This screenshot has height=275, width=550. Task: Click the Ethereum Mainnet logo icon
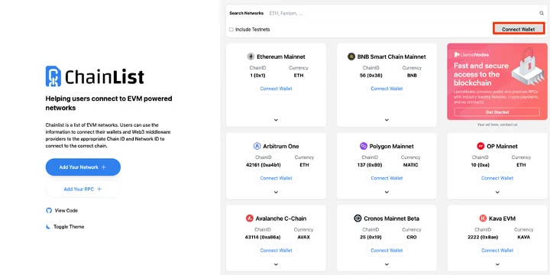(x=251, y=57)
